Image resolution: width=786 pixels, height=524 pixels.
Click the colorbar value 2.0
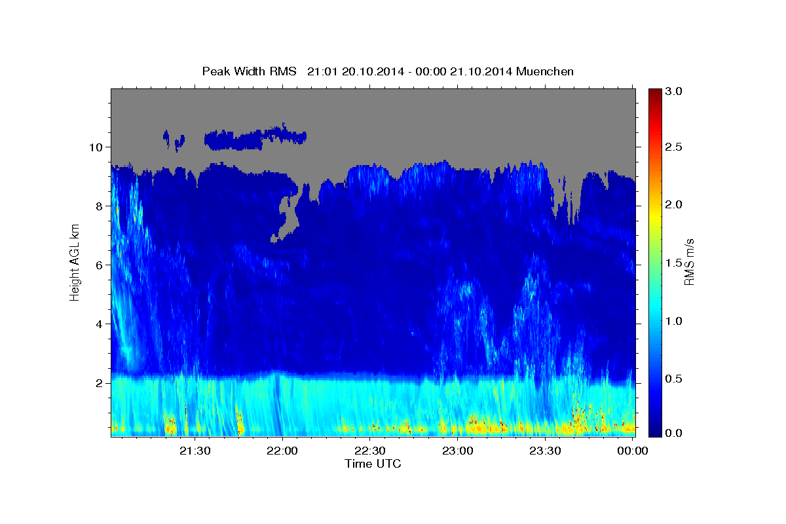click(x=675, y=204)
